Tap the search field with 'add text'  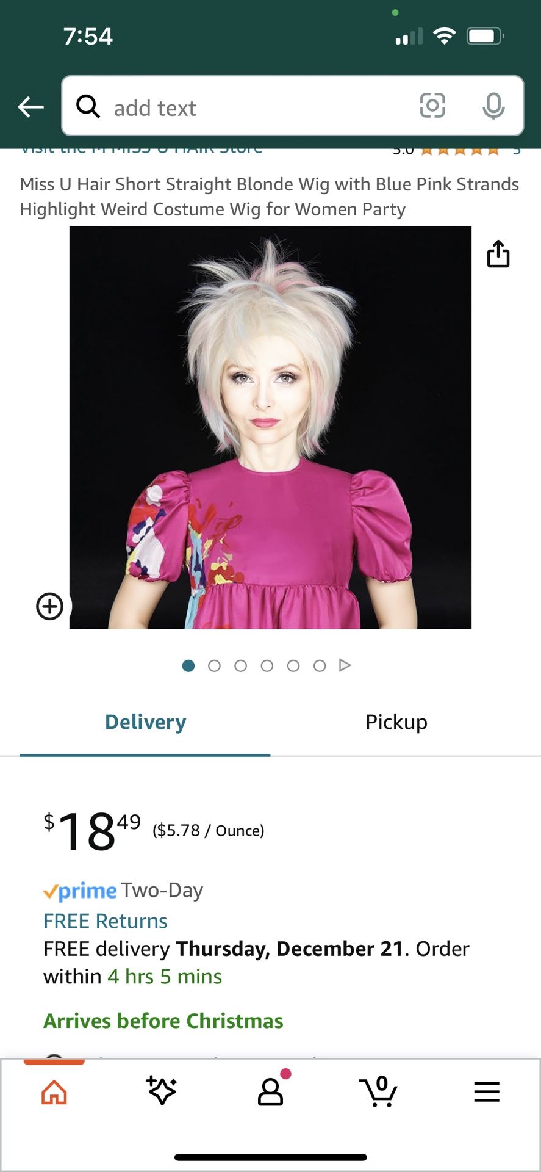point(292,106)
